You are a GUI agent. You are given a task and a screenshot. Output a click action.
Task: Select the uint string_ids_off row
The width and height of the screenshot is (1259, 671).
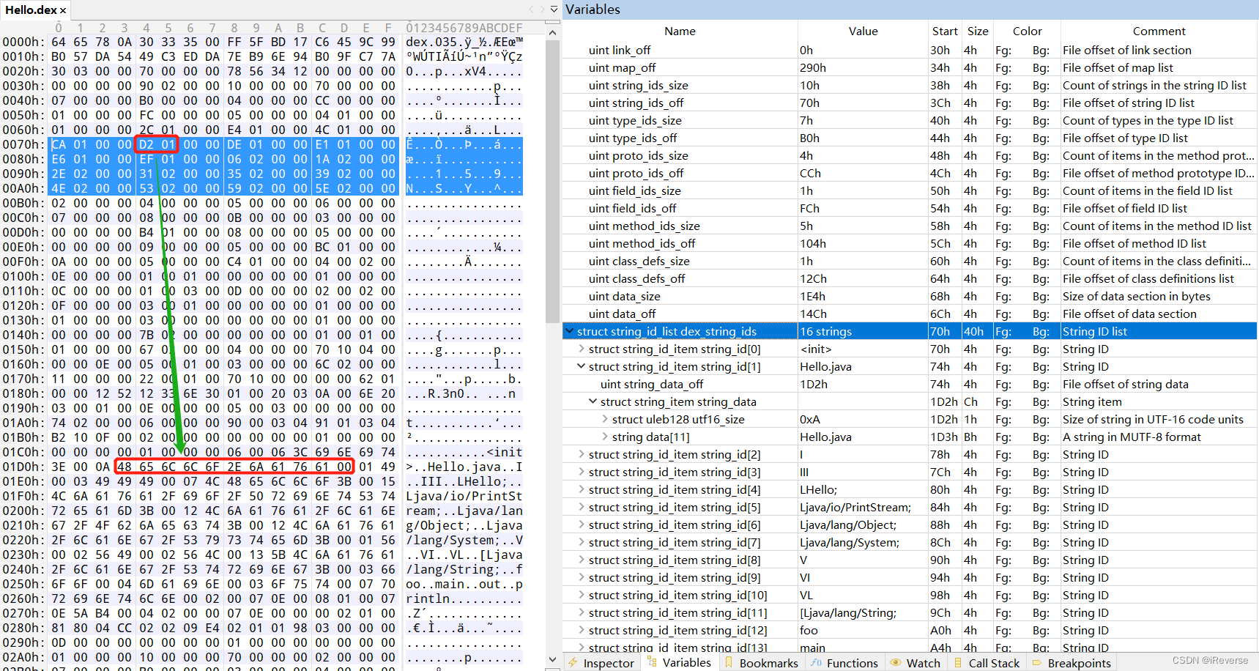[910, 103]
